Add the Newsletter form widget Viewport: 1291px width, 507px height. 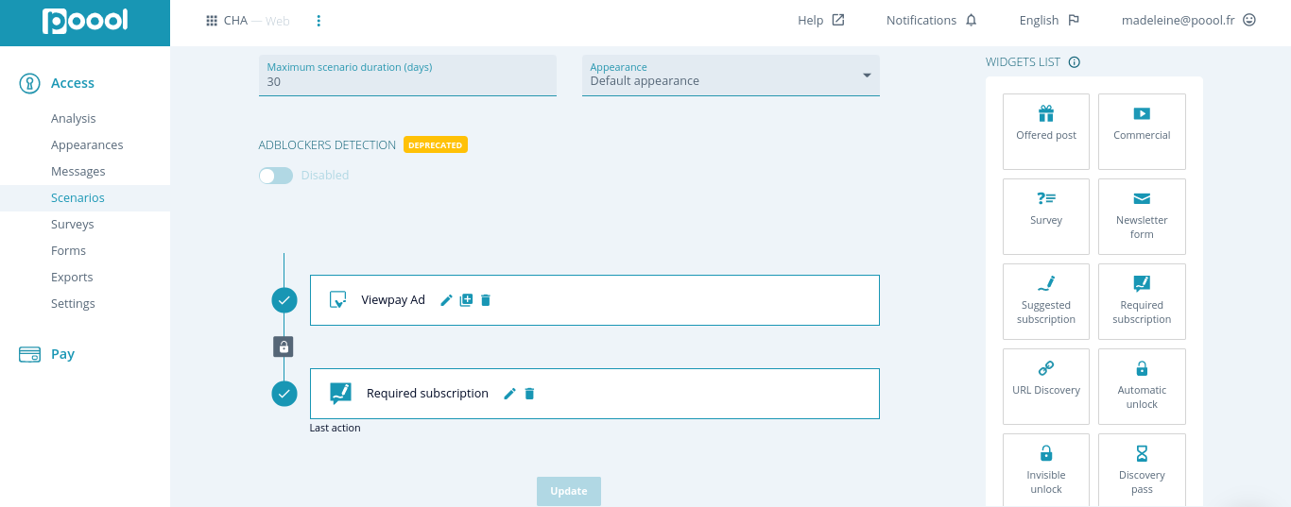(1142, 216)
